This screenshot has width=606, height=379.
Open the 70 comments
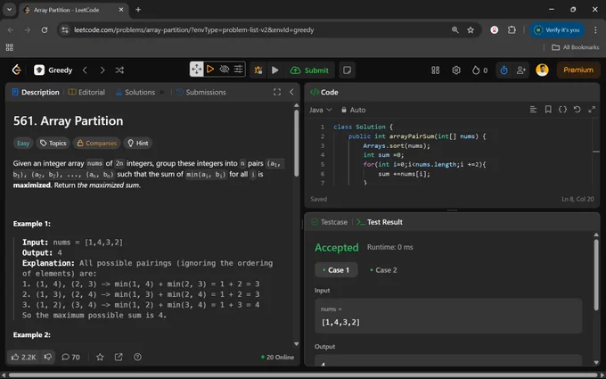[x=70, y=357]
